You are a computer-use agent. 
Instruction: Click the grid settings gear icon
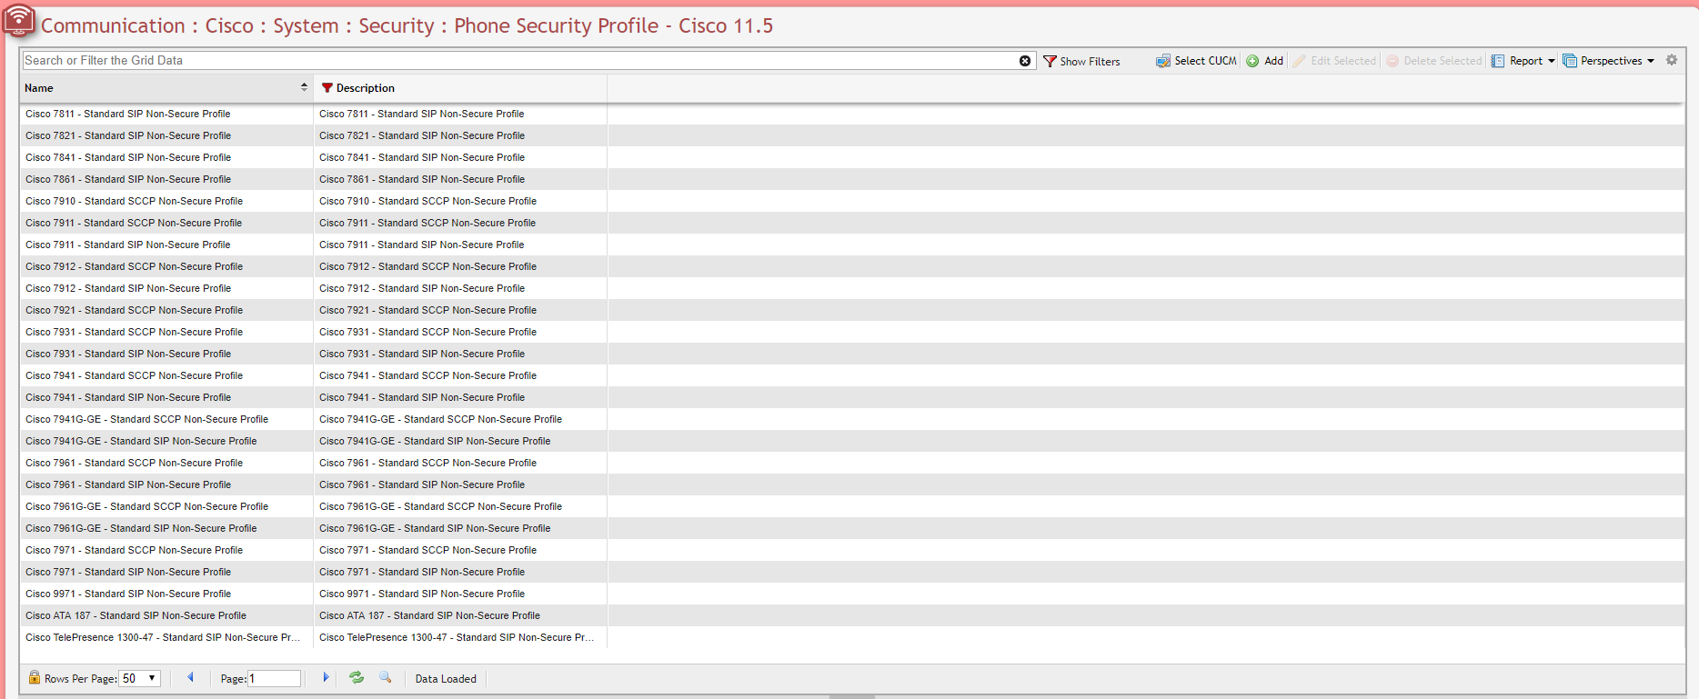pos(1672,60)
